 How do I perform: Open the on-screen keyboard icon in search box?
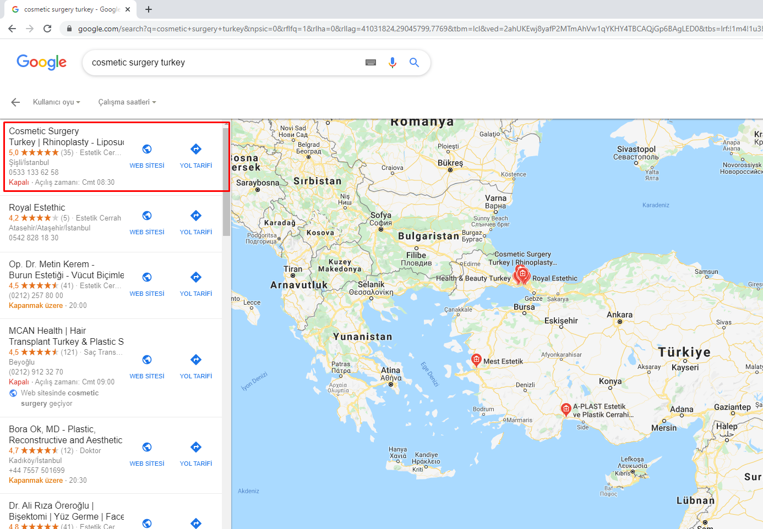tap(371, 63)
